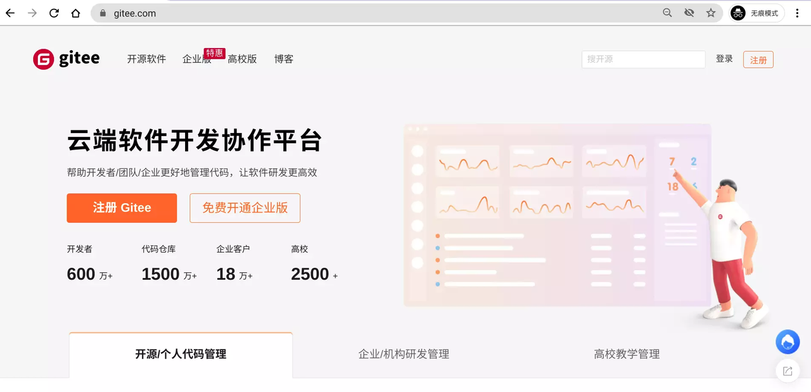
Task: Click the 免费开通企业版 button
Action: point(245,208)
